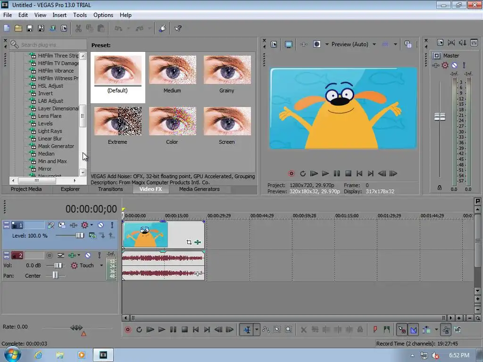
Task: Open the Undo history dropdown arrow
Action: pos(128,28)
